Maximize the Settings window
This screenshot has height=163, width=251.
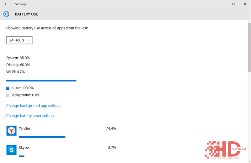pos(233,4)
